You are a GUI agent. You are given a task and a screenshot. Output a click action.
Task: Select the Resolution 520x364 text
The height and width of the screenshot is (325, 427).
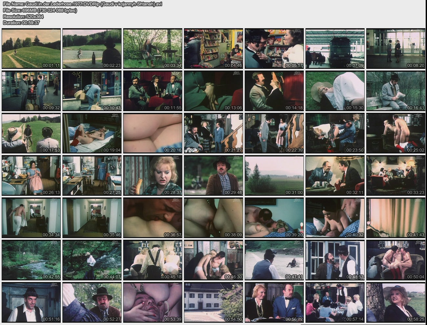[23, 16]
